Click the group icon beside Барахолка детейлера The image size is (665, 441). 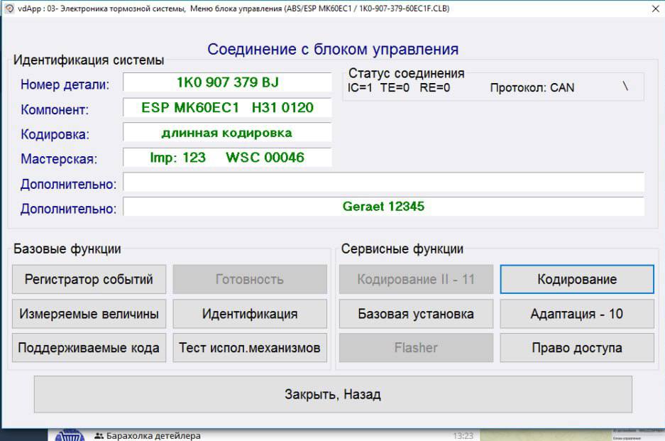(x=99, y=436)
